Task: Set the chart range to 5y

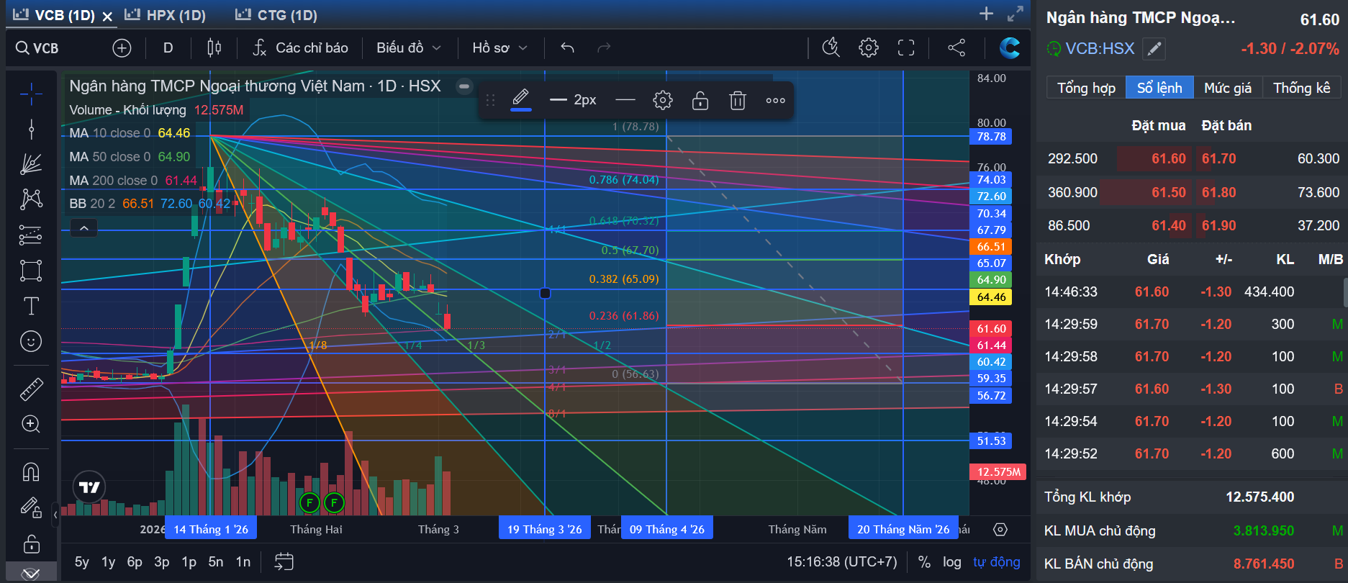Action: (x=82, y=561)
